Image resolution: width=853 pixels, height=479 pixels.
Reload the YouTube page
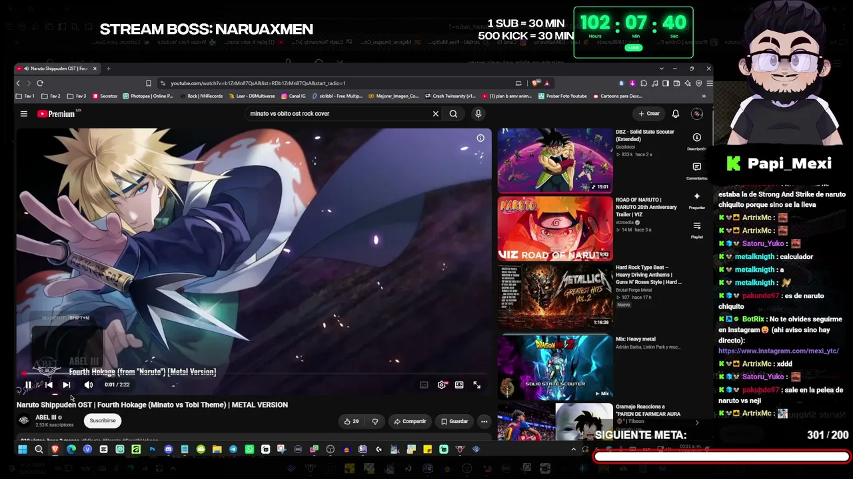click(40, 83)
